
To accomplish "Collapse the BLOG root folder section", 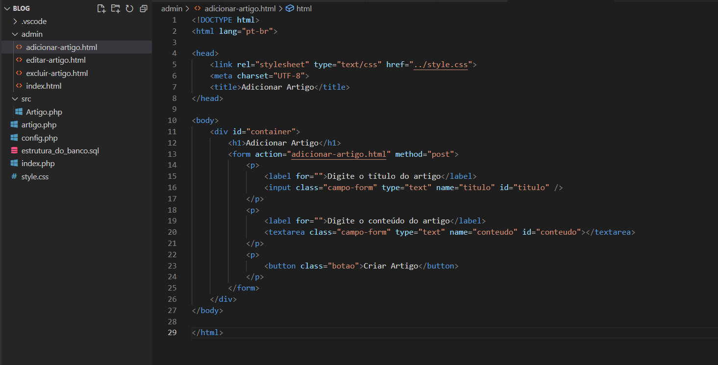I will click(7, 8).
